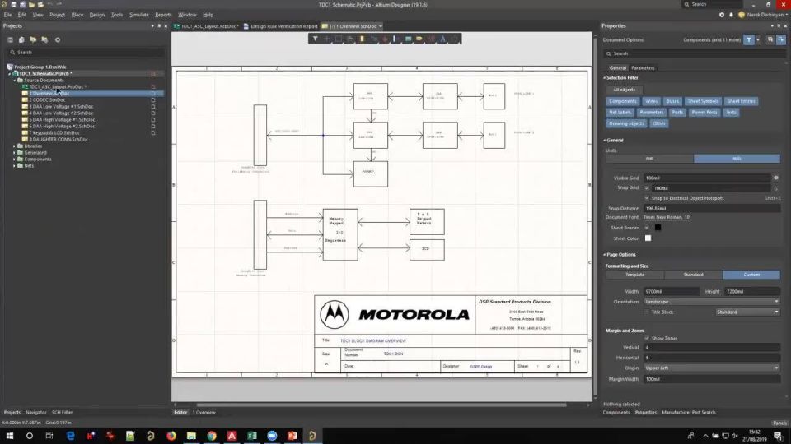Click the green sheet symbol icon in the schematic toolbar

(408, 39)
